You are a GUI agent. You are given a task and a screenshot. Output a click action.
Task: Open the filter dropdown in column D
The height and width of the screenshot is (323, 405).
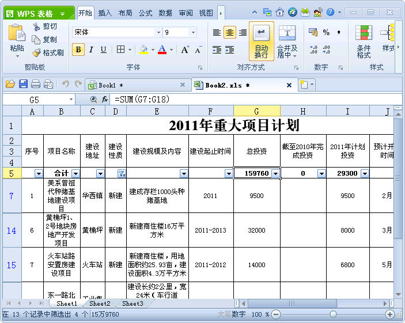(121, 173)
